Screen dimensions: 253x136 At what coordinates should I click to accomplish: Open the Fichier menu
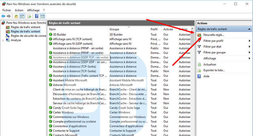click(x=7, y=10)
